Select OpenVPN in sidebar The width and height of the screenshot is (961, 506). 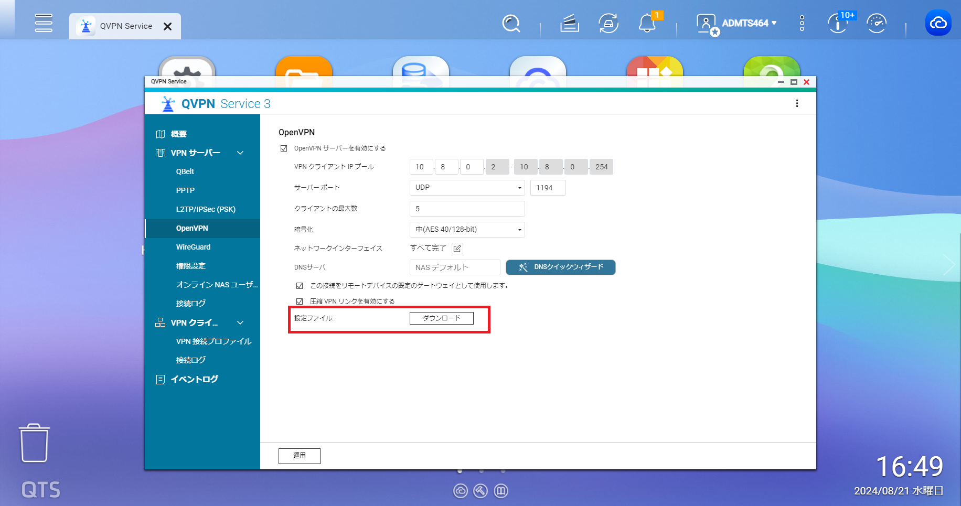[x=202, y=228]
